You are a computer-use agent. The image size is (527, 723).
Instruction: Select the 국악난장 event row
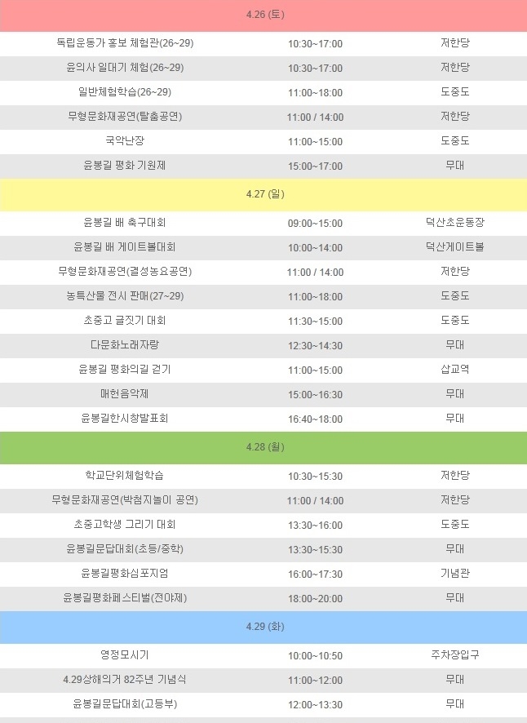(125, 141)
